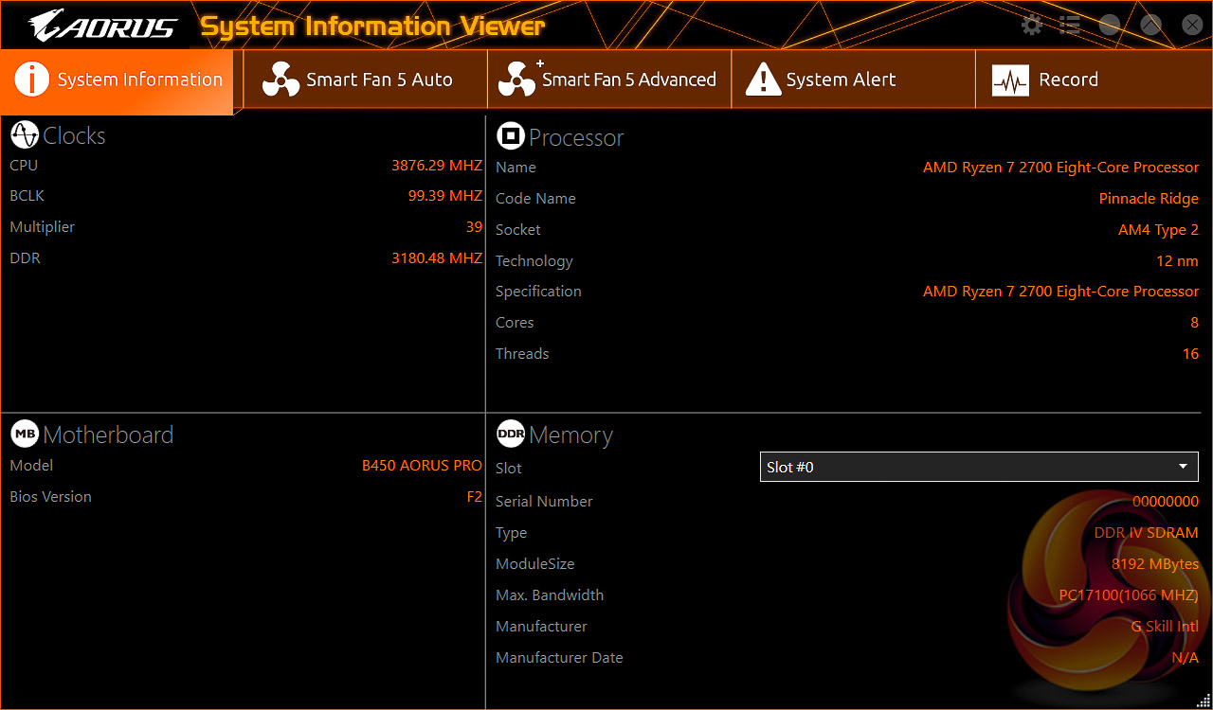Click the AORUS logo
The image size is (1213, 710).
click(102, 26)
